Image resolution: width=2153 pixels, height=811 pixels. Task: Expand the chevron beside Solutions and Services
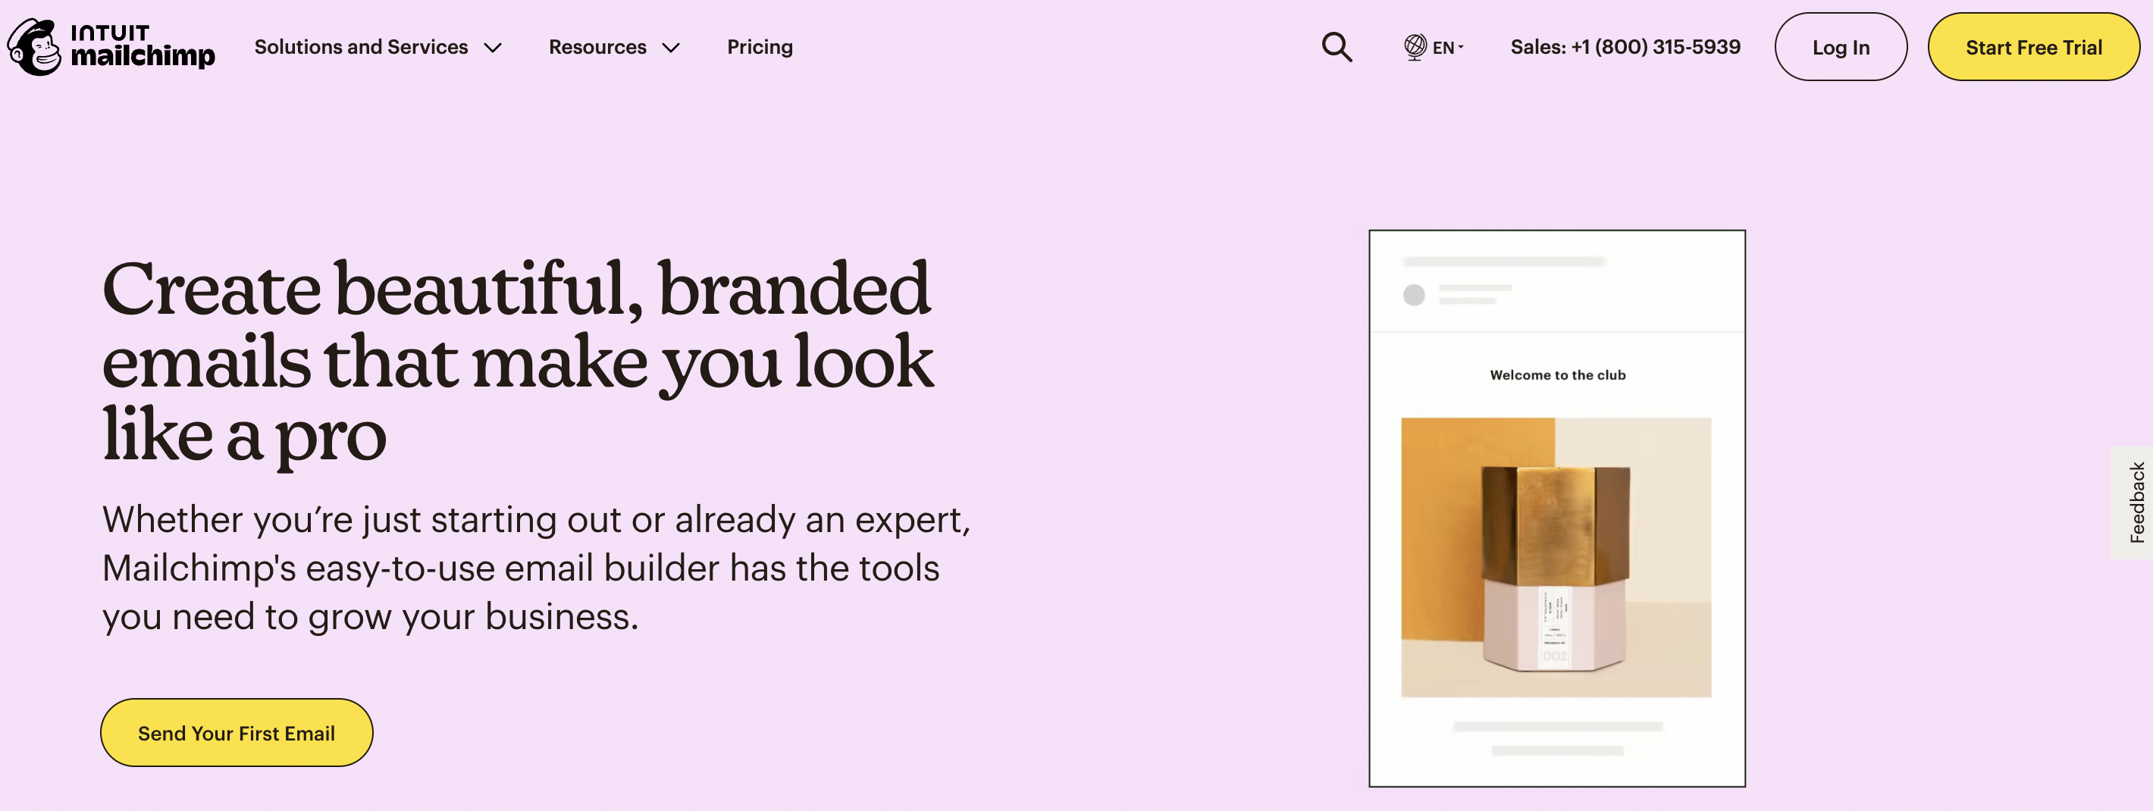[x=493, y=48]
